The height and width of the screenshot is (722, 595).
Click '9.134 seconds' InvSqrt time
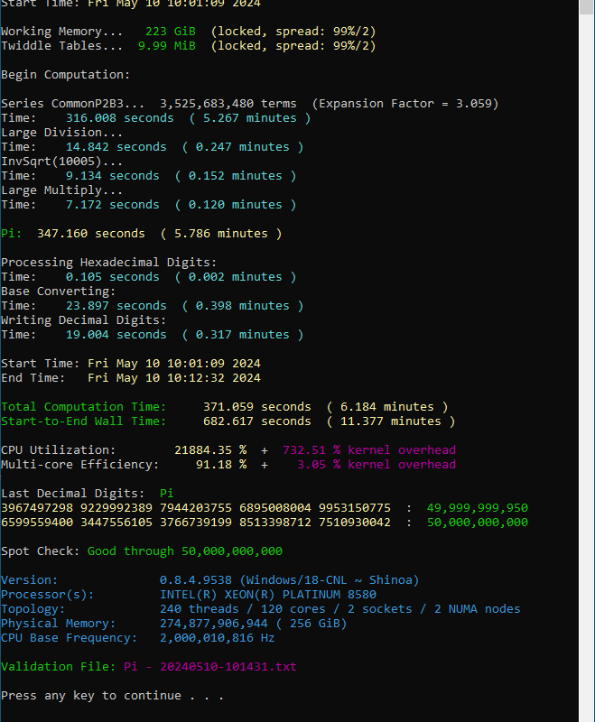point(112,176)
